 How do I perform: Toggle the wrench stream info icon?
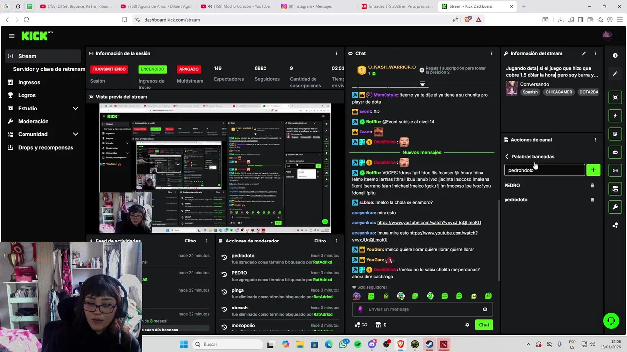tap(615, 207)
